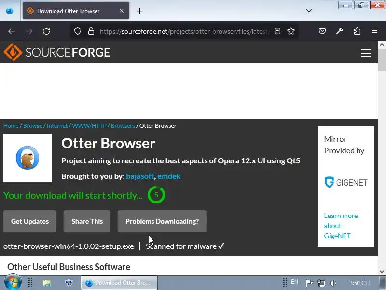Screen dimensions: 386x290
Task: Click the EN language indicator
Action: click(294, 282)
